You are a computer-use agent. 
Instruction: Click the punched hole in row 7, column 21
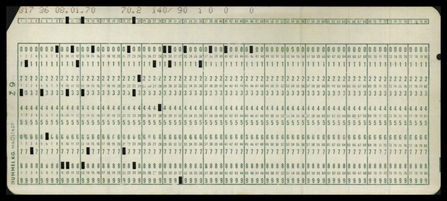pos(124,151)
